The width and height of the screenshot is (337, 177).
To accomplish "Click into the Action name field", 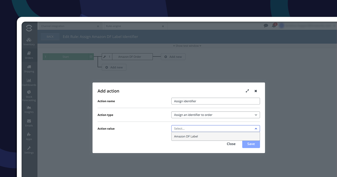I will point(215,101).
